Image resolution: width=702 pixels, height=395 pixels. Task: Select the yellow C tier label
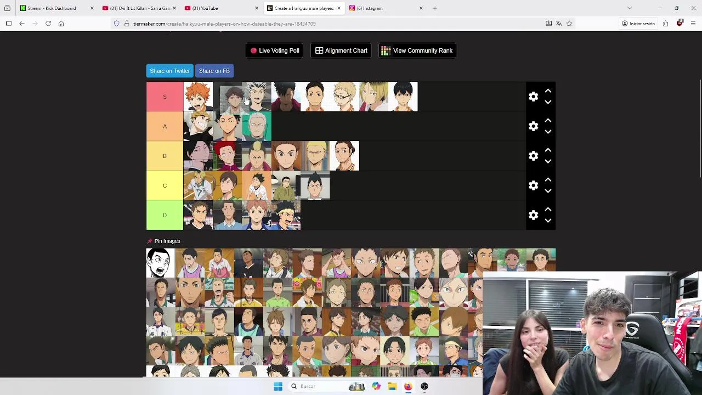tap(165, 185)
